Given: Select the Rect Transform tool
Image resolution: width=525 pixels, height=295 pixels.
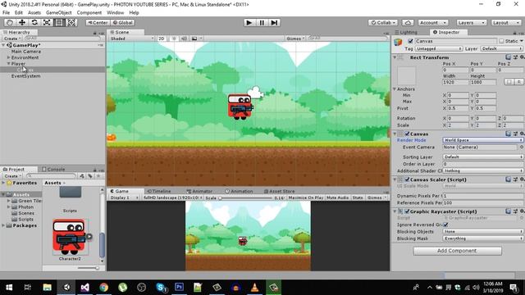Looking at the screenshot, I should tap(59, 22).
